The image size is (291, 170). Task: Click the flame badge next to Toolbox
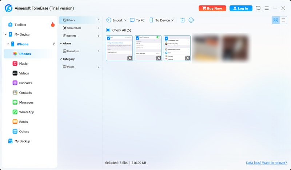(53, 24)
